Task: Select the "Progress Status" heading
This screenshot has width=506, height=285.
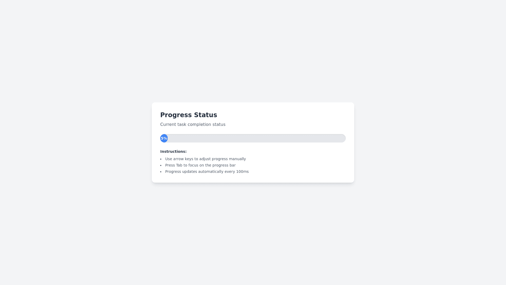Action: click(188, 115)
